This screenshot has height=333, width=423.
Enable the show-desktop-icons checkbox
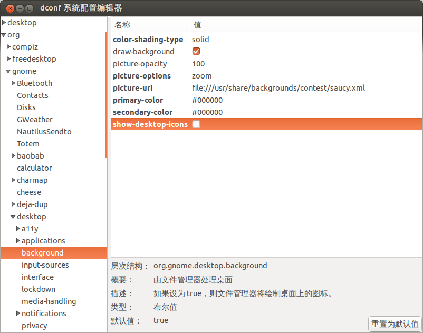[x=196, y=124]
